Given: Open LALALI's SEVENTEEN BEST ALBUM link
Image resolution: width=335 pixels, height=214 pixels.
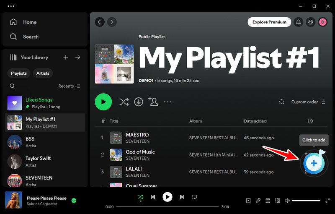Looking at the screenshot, I should pyautogui.click(x=213, y=172).
